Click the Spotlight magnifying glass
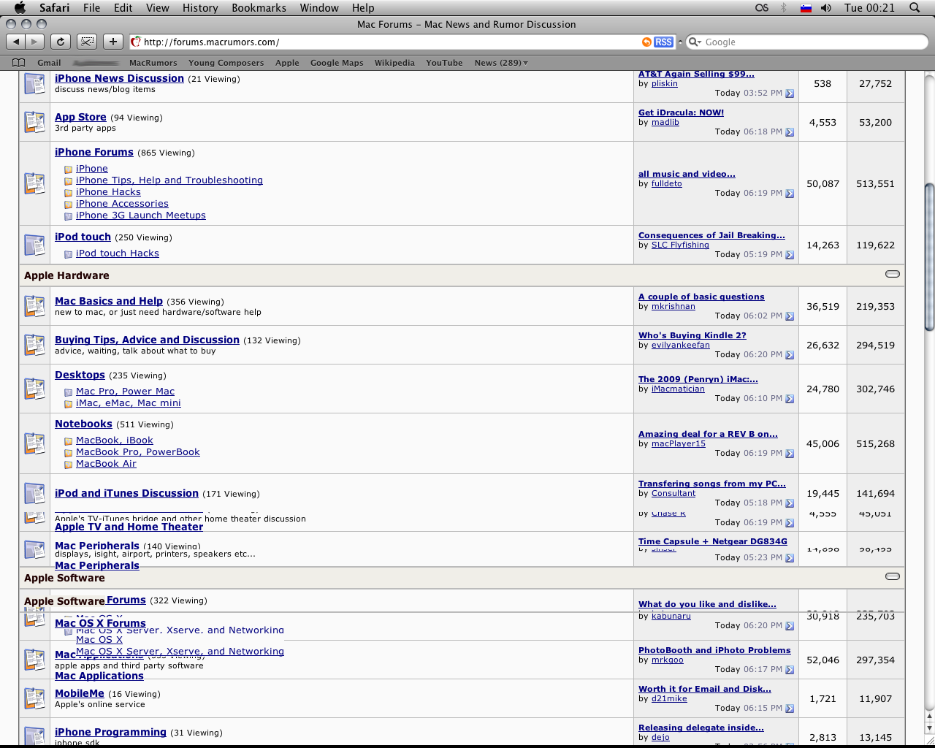This screenshot has height=748, width=935. click(x=915, y=8)
